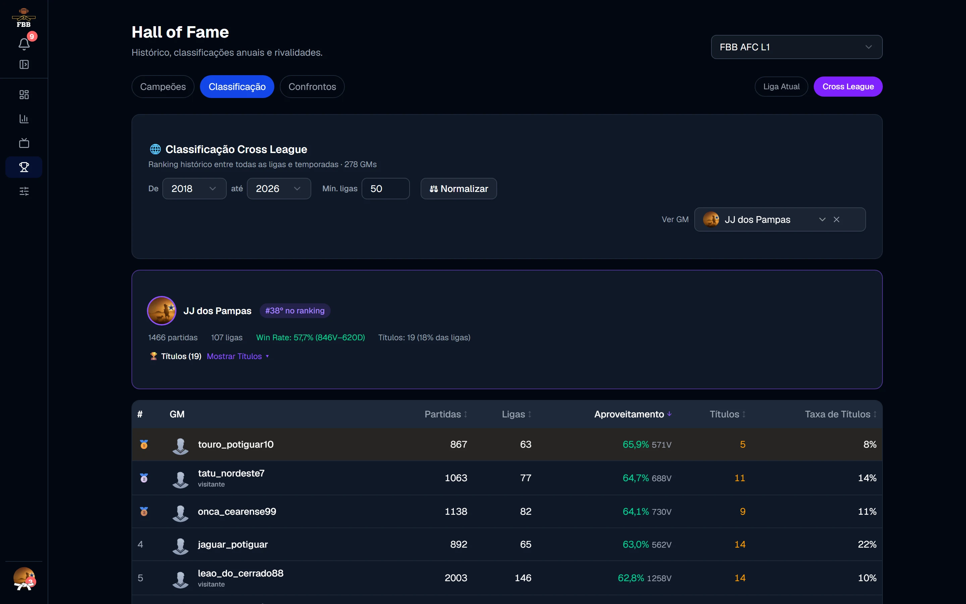Click bronze medal icon for onca_cearense99
Image resolution: width=966 pixels, height=604 pixels.
(144, 512)
